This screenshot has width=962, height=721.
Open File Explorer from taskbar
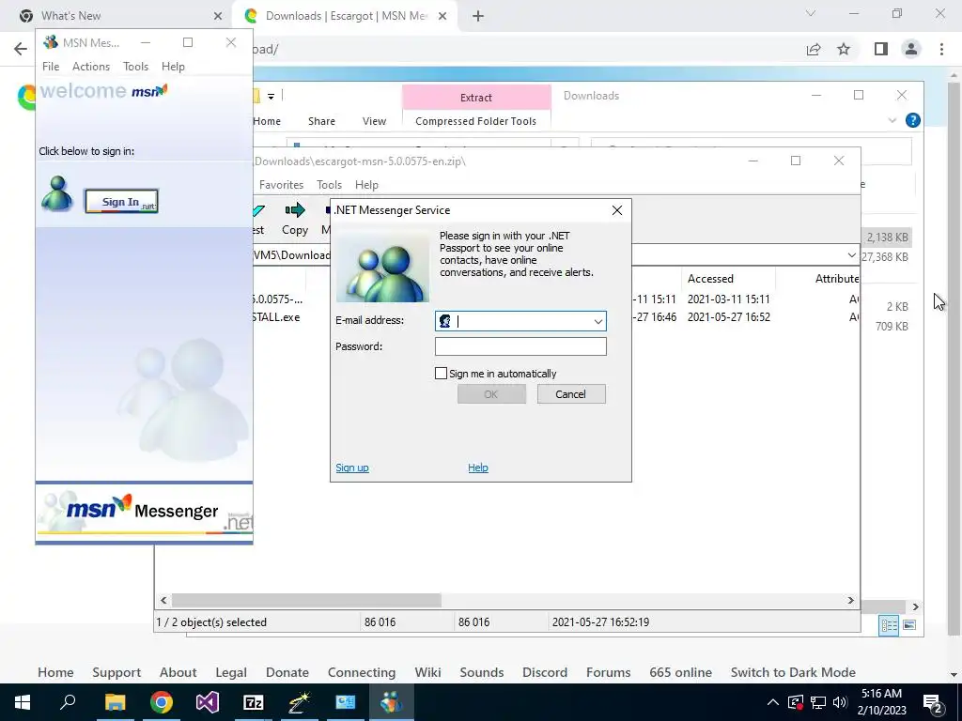coord(115,702)
